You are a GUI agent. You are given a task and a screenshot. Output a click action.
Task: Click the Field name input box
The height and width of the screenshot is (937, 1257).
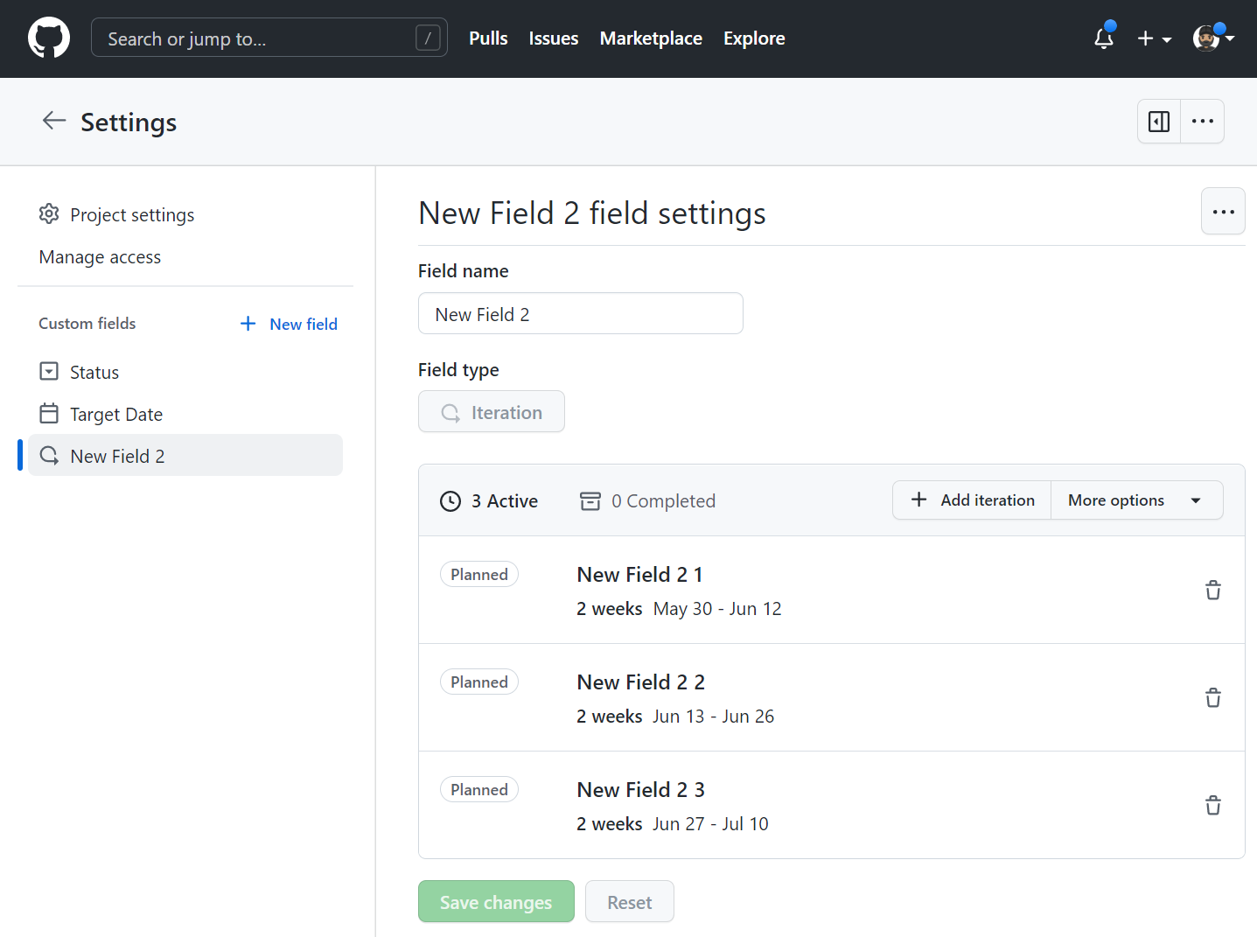click(580, 313)
